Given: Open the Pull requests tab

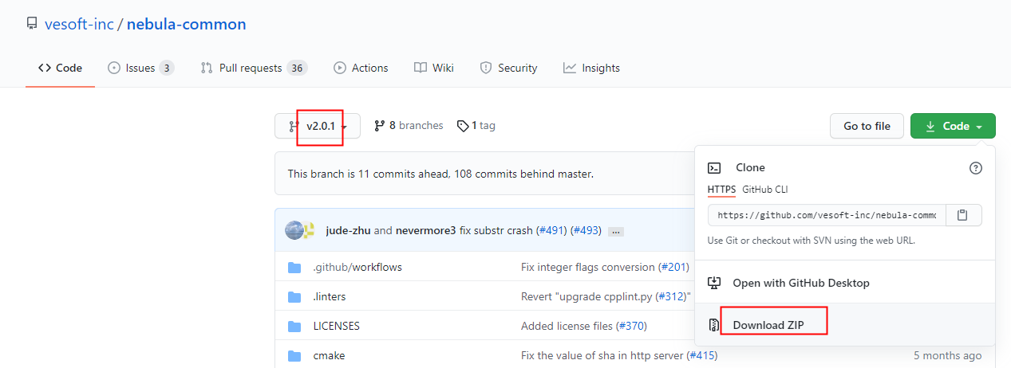Looking at the screenshot, I should tap(254, 68).
